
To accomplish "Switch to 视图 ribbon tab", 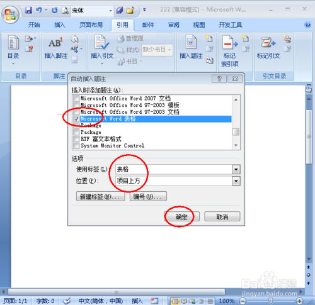I will (x=199, y=25).
